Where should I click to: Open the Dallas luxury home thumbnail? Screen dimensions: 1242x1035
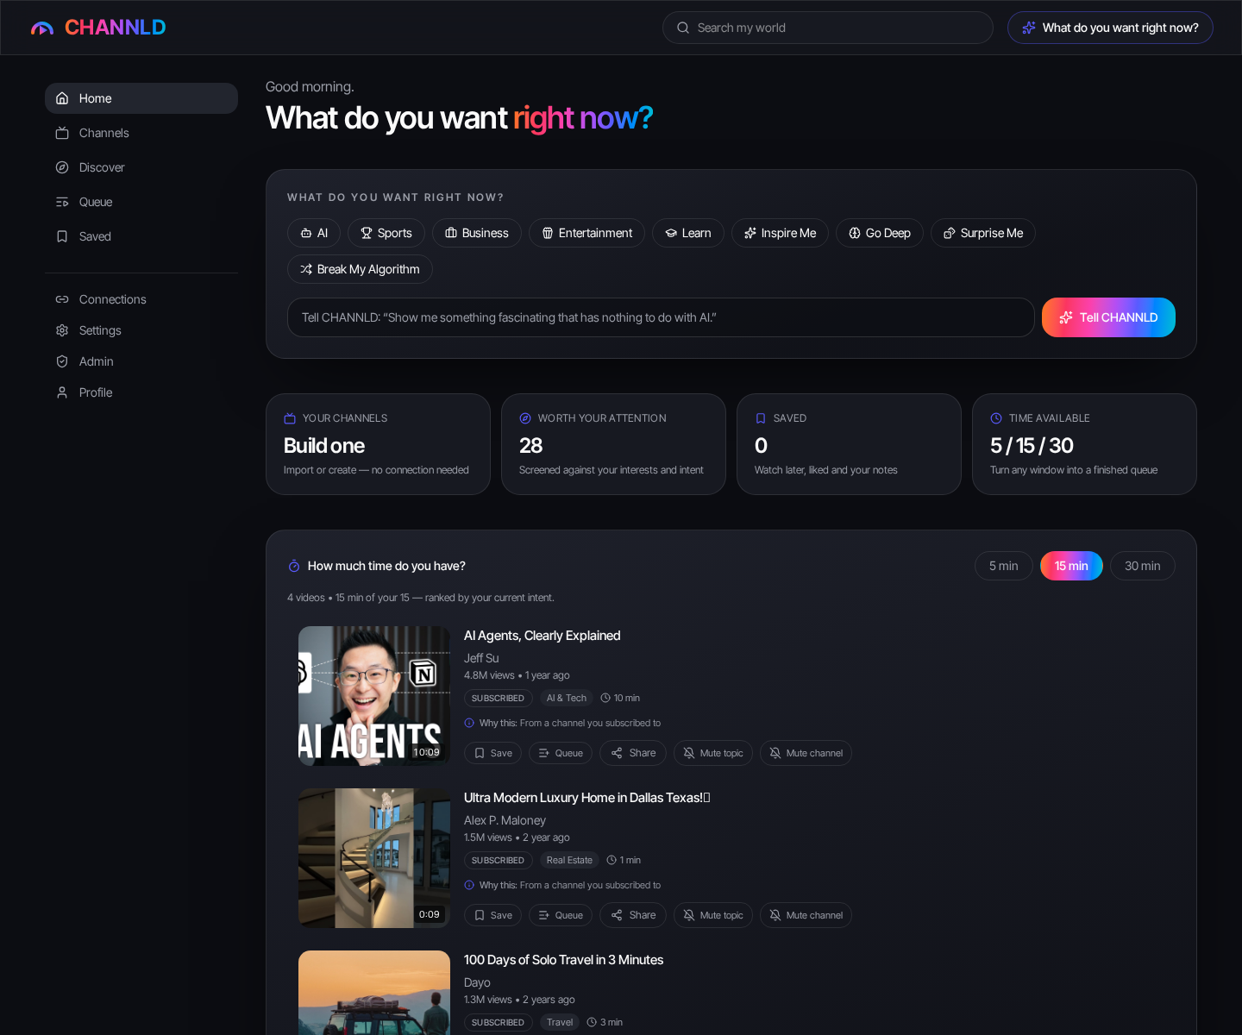(374, 858)
